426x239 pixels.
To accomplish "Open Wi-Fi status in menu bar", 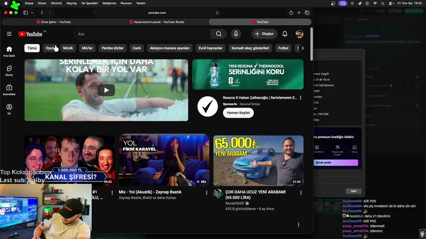I will [375, 3].
